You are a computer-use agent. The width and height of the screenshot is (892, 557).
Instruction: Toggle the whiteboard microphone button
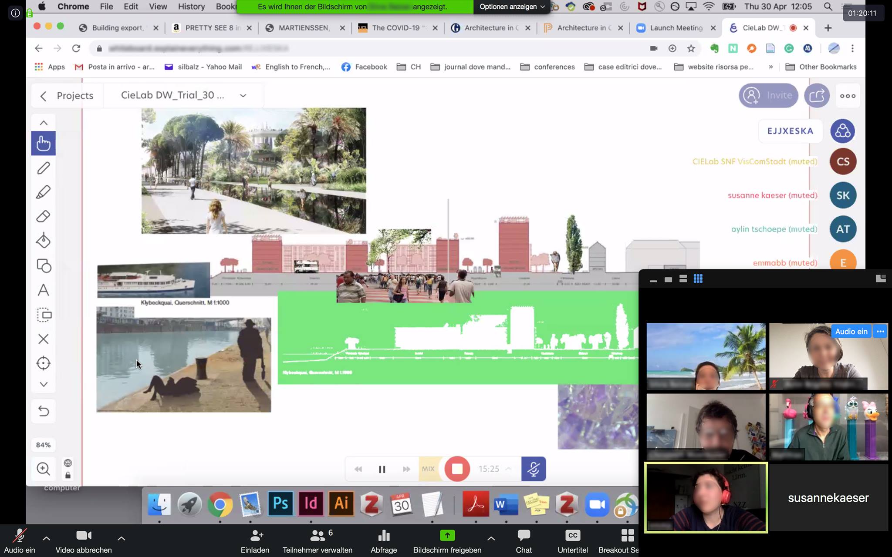(533, 469)
